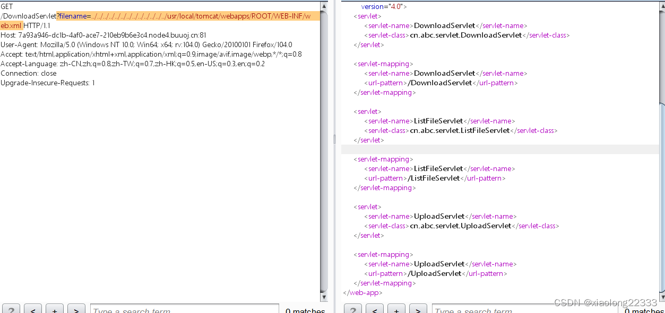Click the Host header line

point(103,35)
